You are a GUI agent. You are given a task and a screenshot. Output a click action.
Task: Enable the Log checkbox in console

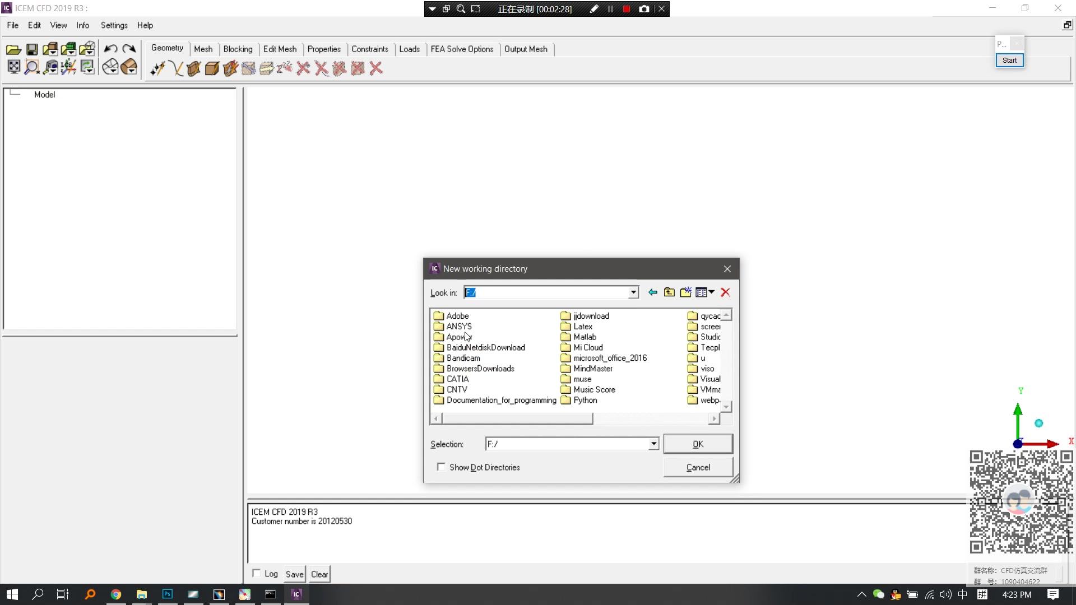(257, 573)
